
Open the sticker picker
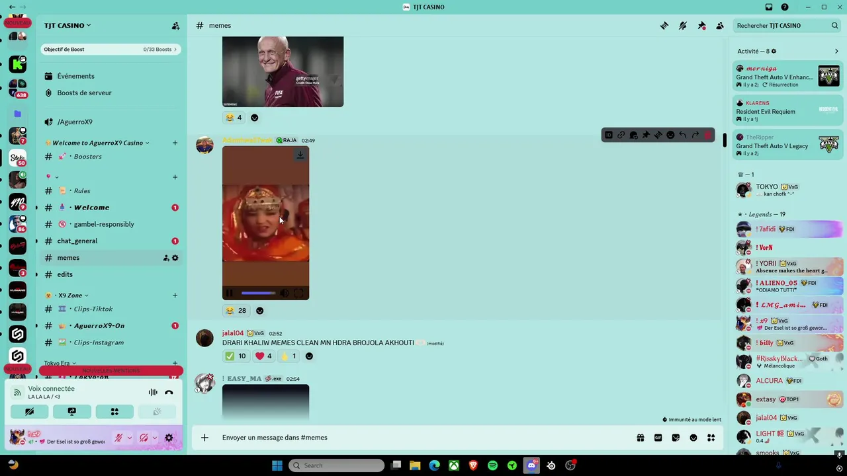(x=676, y=438)
